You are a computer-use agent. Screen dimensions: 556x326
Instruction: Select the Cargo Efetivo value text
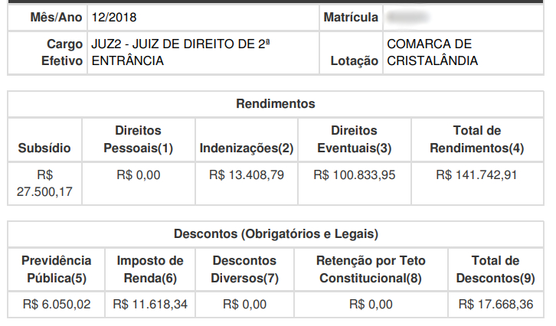[179, 52]
